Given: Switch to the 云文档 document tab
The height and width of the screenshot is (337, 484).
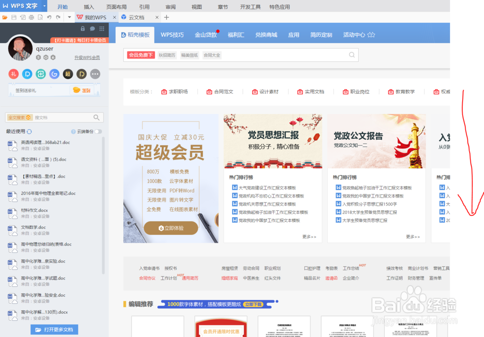Looking at the screenshot, I should click(136, 17).
